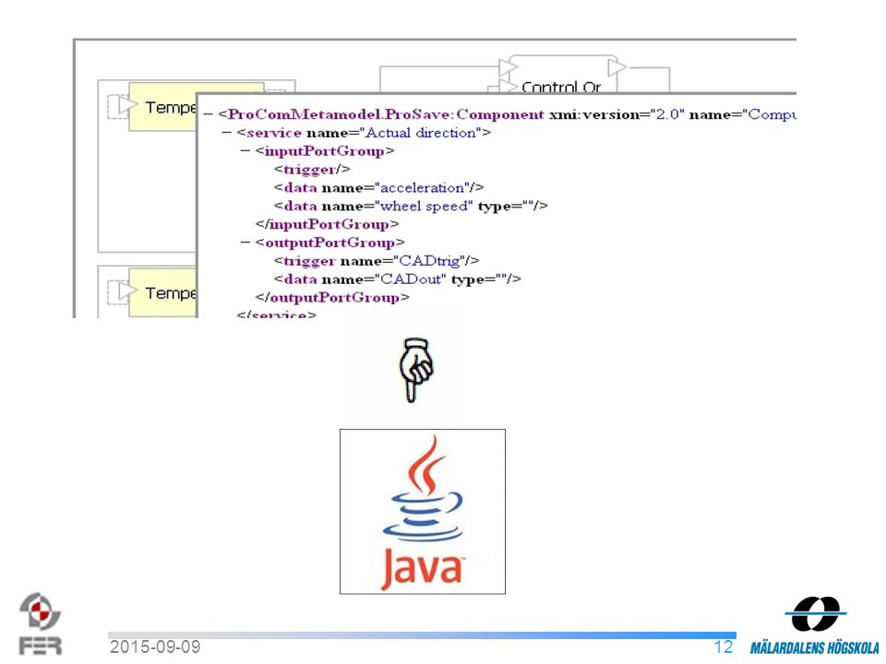Image resolution: width=886 pixels, height=664 pixels.
Task: Click the lower Tempe input port triangle
Action: point(127,290)
